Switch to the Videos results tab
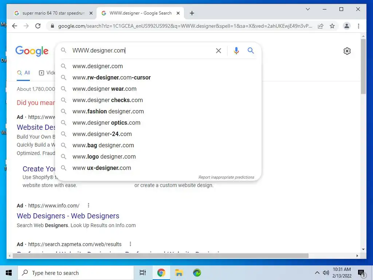This screenshot has width=373, height=280. 47,73
